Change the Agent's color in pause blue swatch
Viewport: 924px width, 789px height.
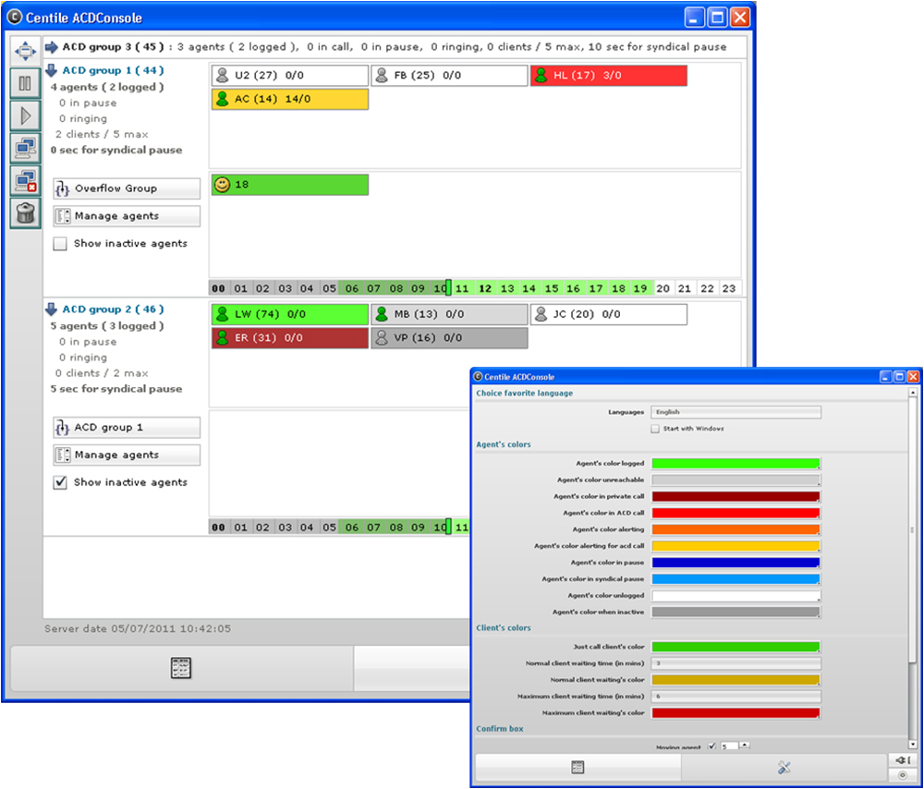pyautogui.click(x=736, y=562)
